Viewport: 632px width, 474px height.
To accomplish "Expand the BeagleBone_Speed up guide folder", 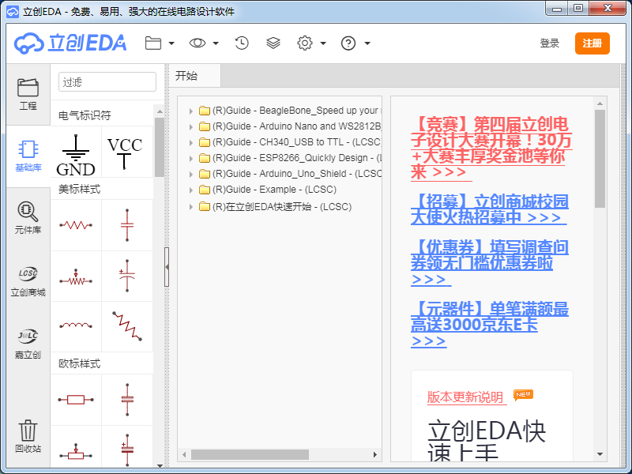I will pos(191,111).
